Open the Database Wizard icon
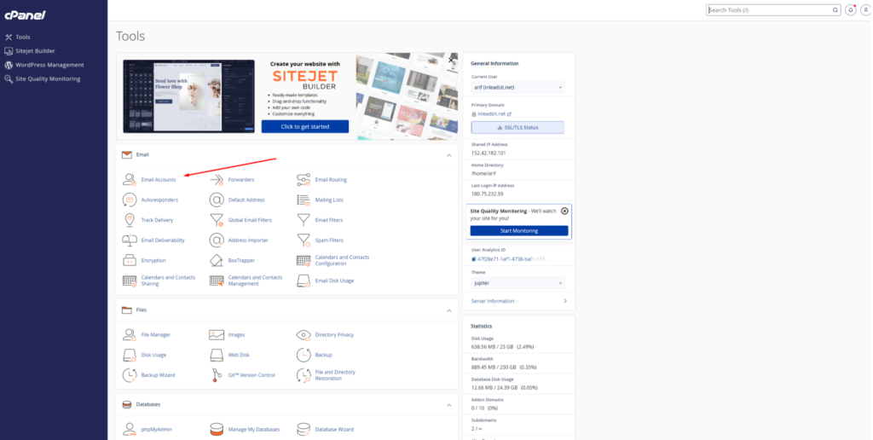873x440 pixels. [304, 430]
